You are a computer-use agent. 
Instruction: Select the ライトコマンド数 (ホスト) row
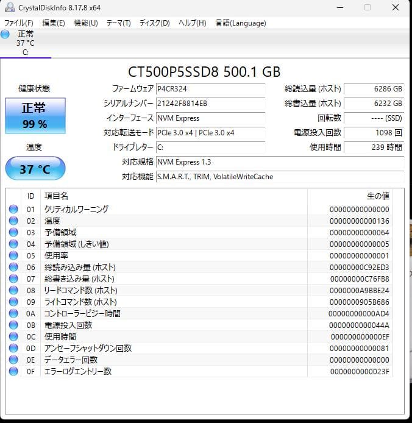pos(199,302)
